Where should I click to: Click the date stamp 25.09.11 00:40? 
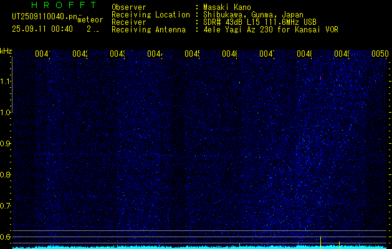point(42,29)
